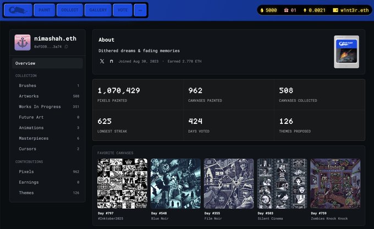Click the 126 themes proposed stat
374x229 pixels.
click(320, 125)
